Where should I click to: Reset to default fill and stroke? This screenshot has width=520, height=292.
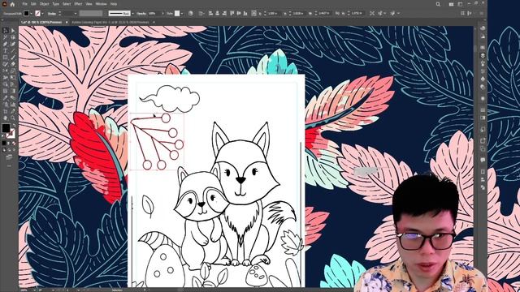(3, 135)
